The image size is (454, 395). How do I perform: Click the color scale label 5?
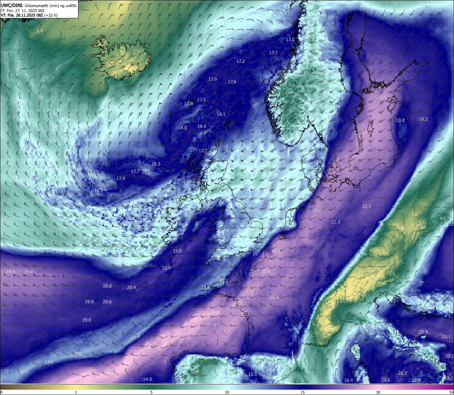pos(151,392)
